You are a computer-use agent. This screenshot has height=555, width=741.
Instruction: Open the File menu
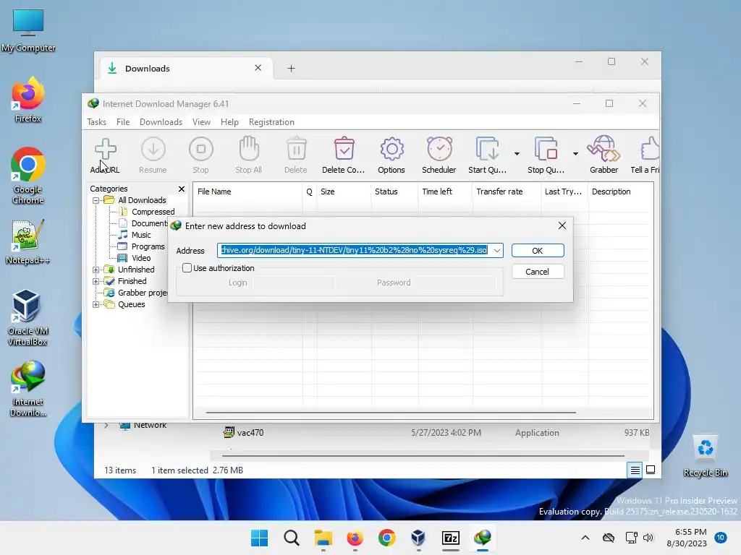click(123, 121)
